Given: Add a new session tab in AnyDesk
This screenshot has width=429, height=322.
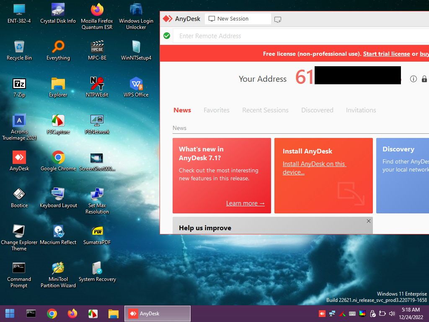Looking at the screenshot, I should click(x=278, y=19).
